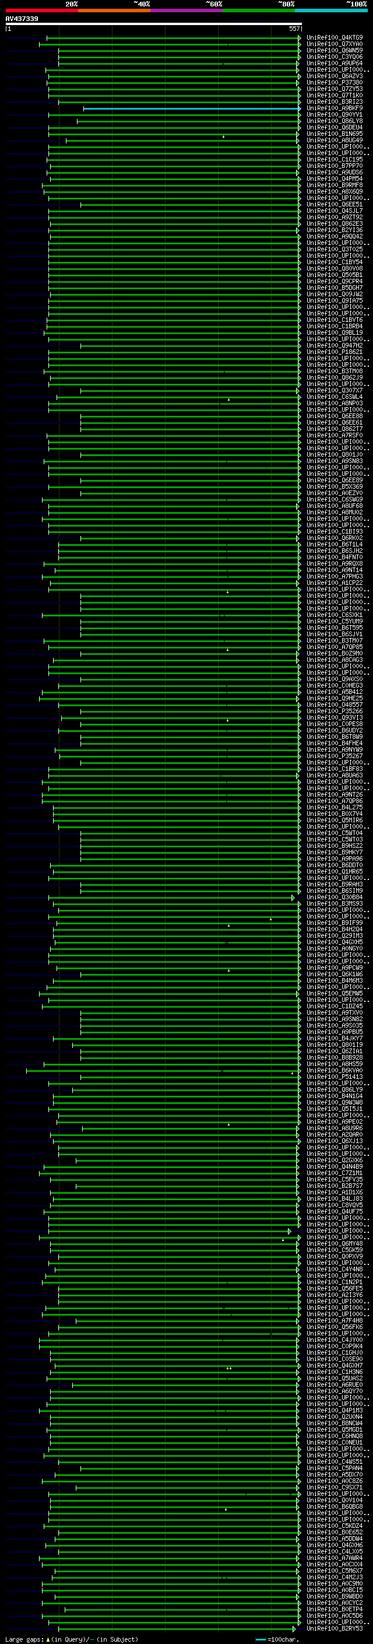373x1644 pixels.
Task: Open hit UniRef100_B7PP70
Action: coord(335,166)
